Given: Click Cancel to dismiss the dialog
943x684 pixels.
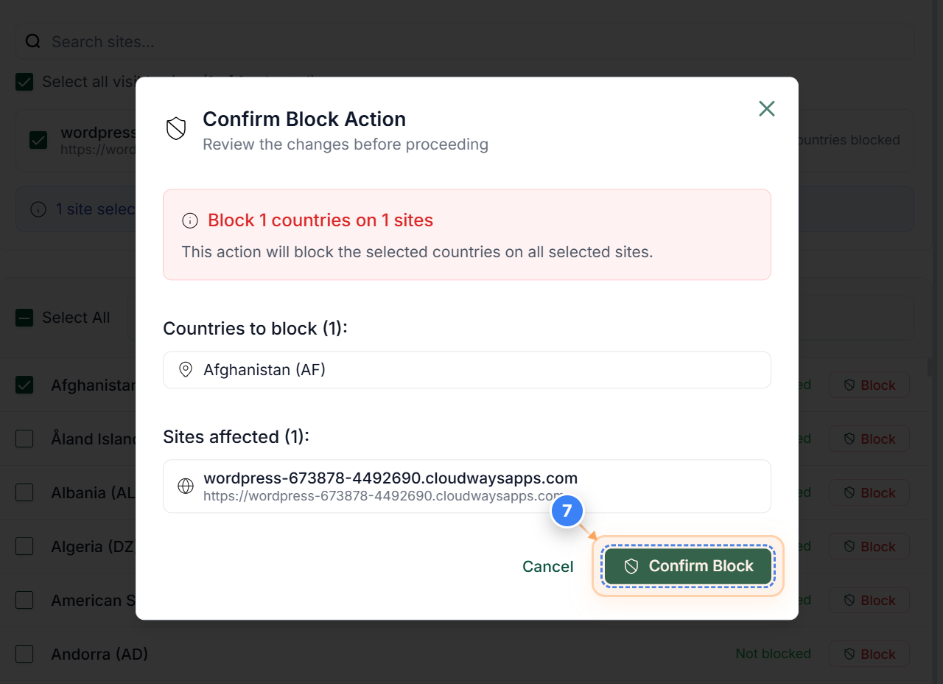Looking at the screenshot, I should pos(547,566).
